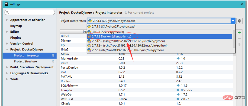Open the interpreter gear settings icon
This screenshot has width=248, height=106.
pyautogui.click(x=239, y=21)
